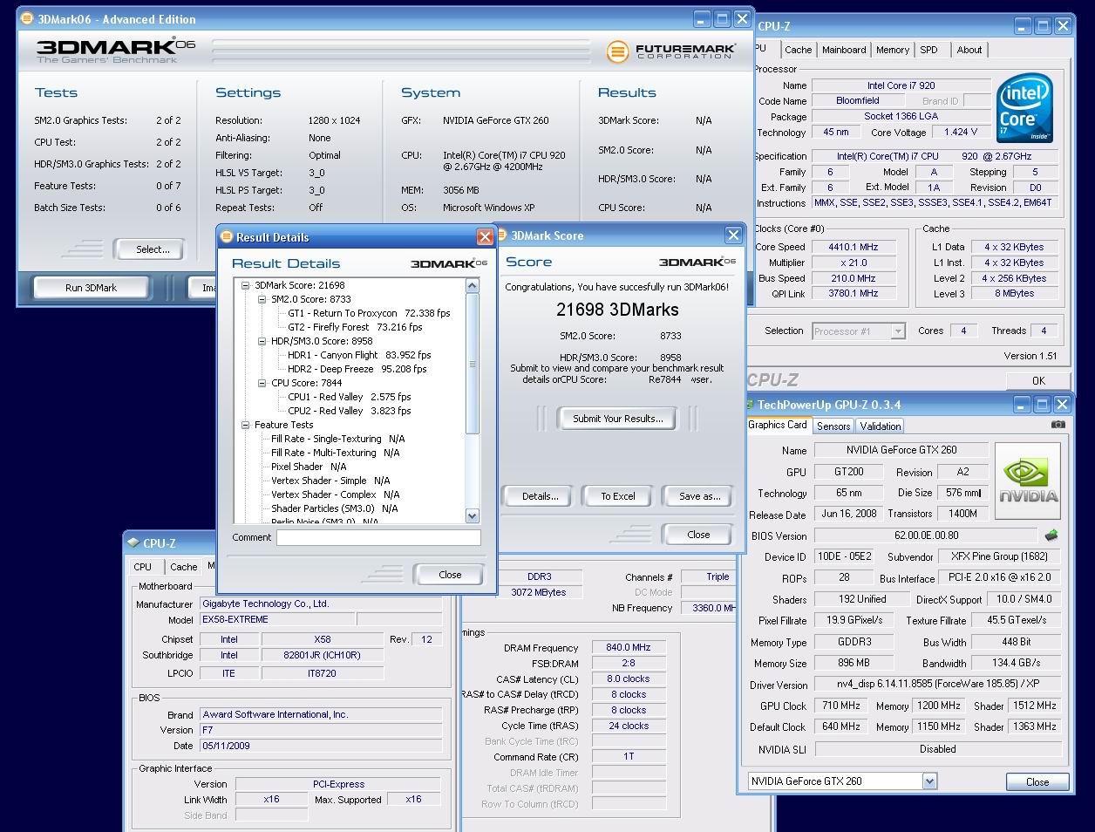This screenshot has width=1095, height=832.
Task: Click the Details... button
Action: click(540, 496)
